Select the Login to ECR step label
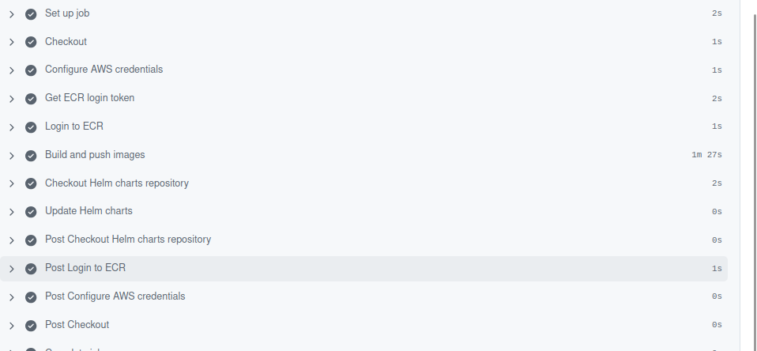 (x=74, y=126)
